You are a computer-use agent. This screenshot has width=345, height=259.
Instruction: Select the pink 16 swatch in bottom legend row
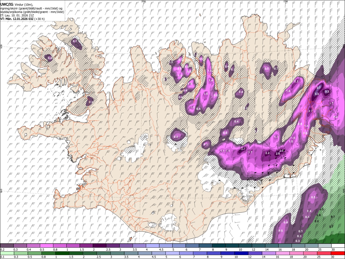tap(282, 253)
